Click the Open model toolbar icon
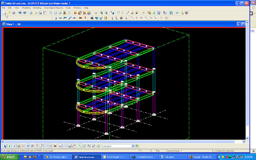The width and height of the screenshot is (256, 160). coord(8,13)
